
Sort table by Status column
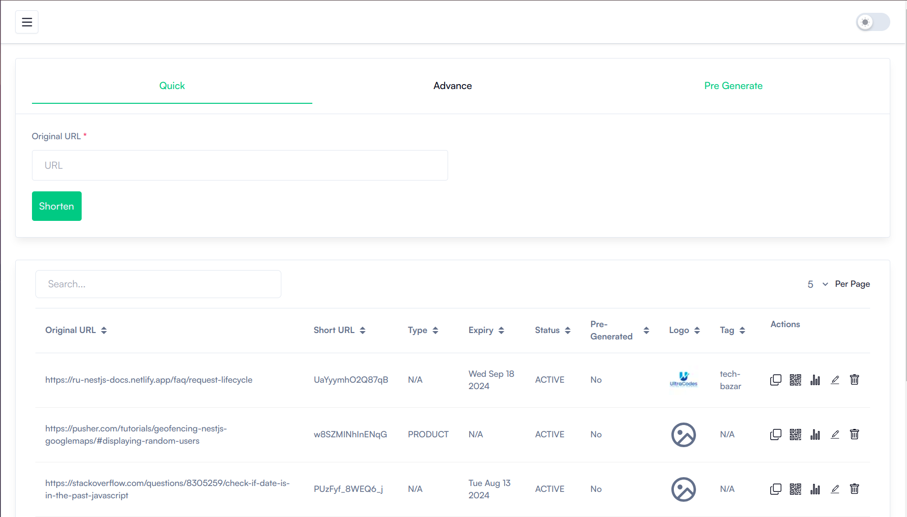[568, 331]
